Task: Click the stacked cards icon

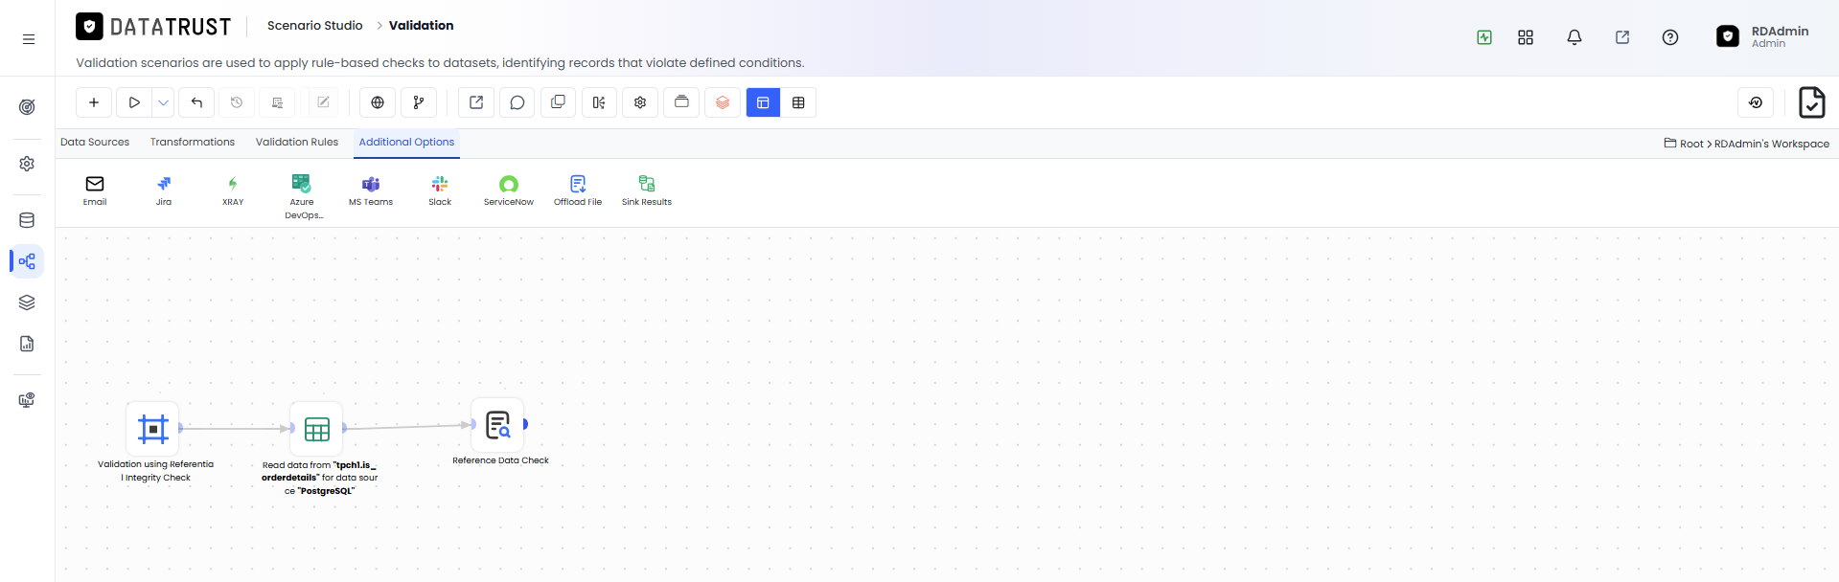Action: 681,102
